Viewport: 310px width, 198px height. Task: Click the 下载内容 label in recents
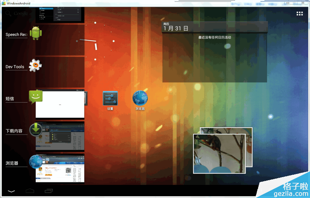pos(14,131)
